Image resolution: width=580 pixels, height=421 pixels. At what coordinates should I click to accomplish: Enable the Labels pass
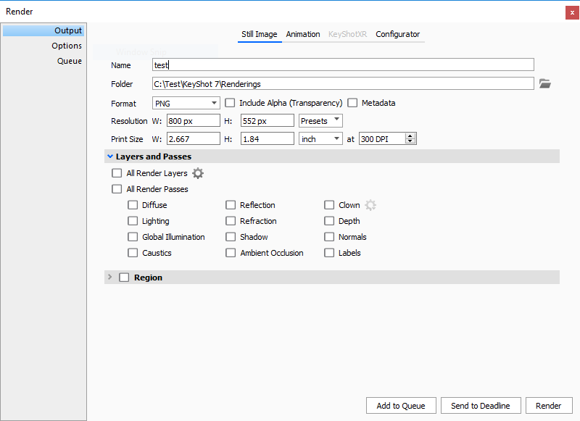(329, 253)
